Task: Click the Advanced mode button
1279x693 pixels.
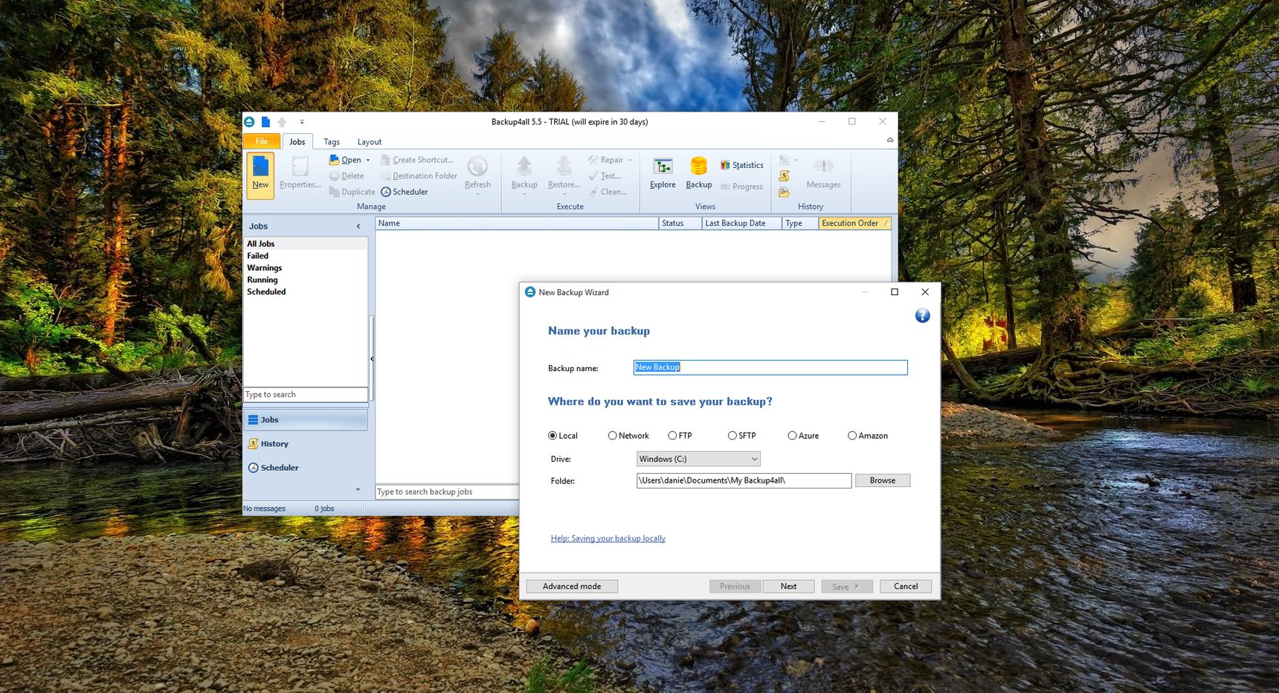Action: [x=572, y=587]
